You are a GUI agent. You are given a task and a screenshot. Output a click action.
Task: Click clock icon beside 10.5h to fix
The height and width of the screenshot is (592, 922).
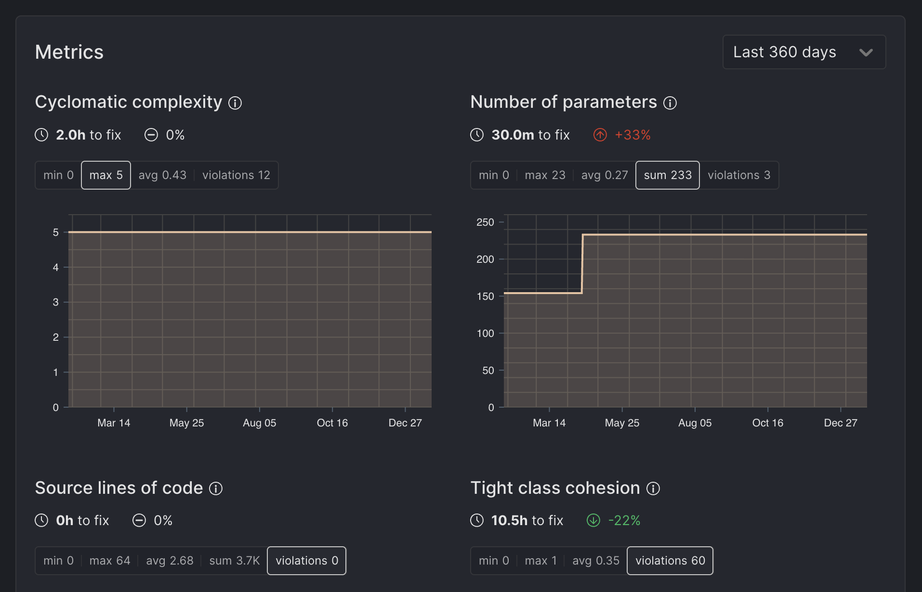tap(477, 521)
